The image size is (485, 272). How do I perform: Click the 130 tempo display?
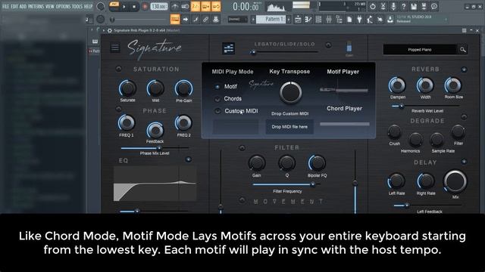[159, 7]
